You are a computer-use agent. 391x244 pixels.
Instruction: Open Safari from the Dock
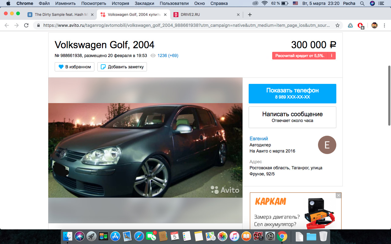[139, 236]
